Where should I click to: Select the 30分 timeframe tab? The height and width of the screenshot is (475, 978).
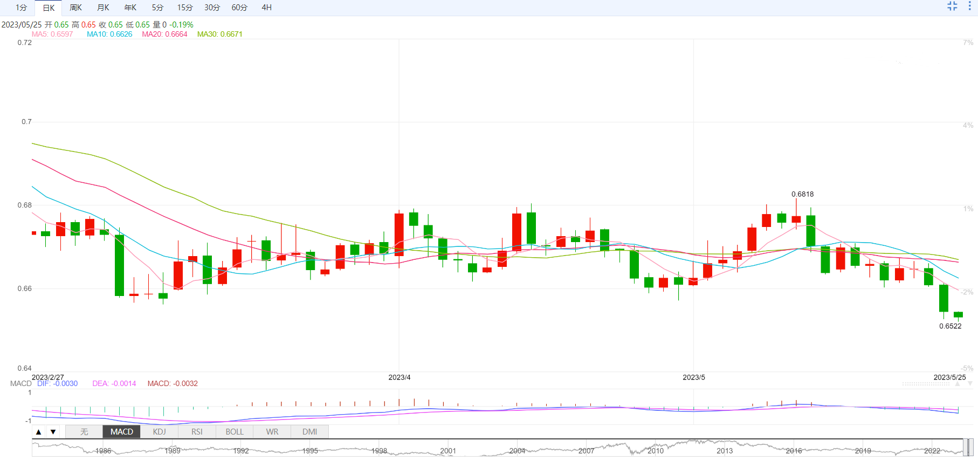tap(212, 8)
